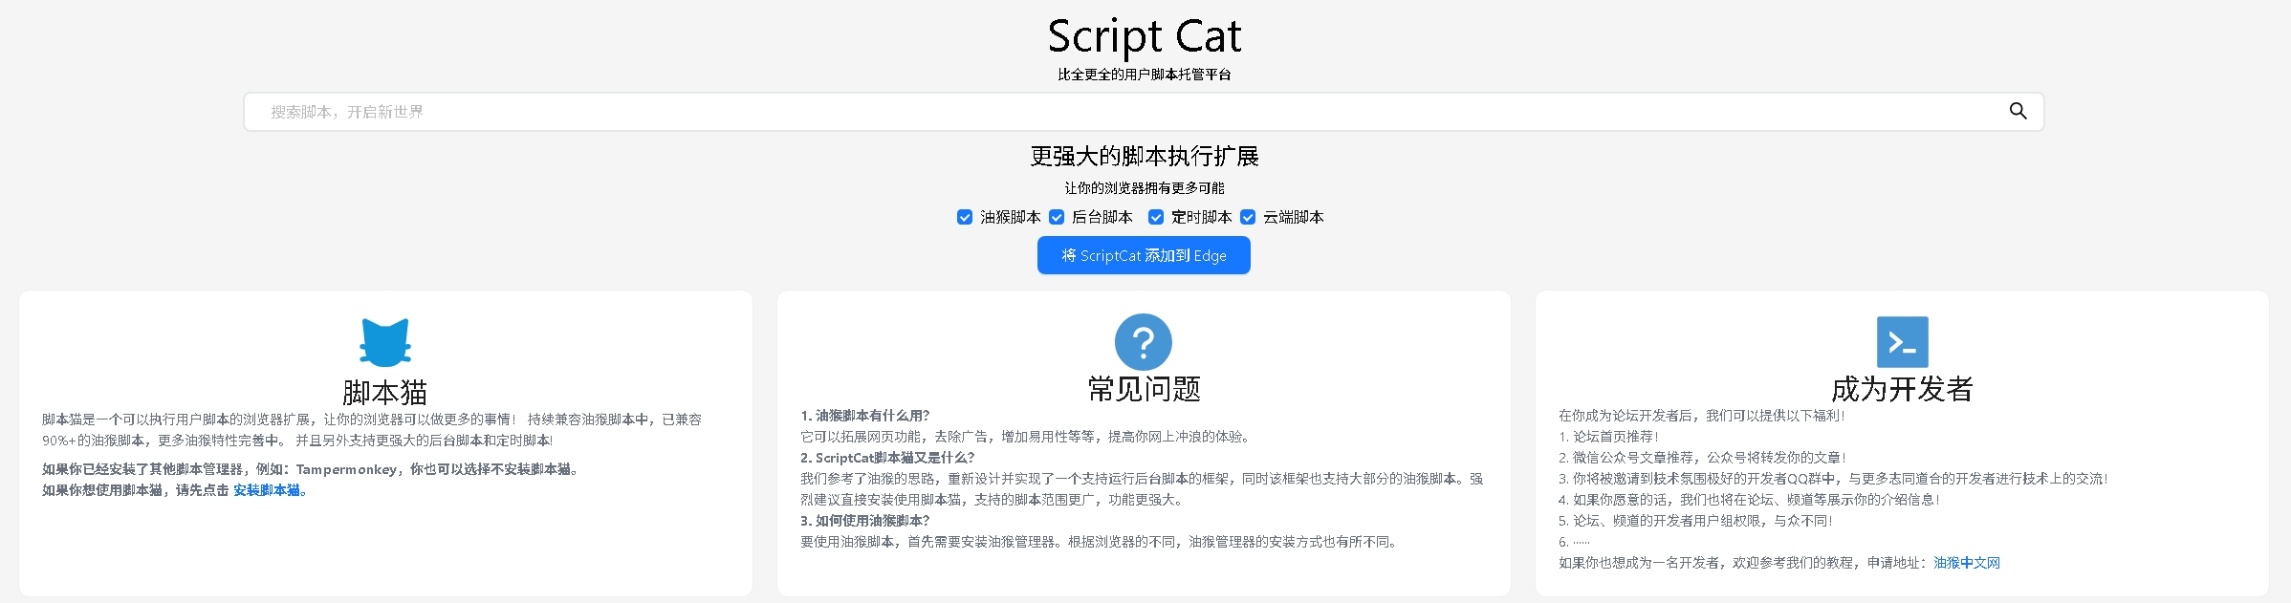Viewport: 2291px width, 603px height.
Task: Click benefit line 2. 微信公众号文章推荐
Action: point(1702,458)
